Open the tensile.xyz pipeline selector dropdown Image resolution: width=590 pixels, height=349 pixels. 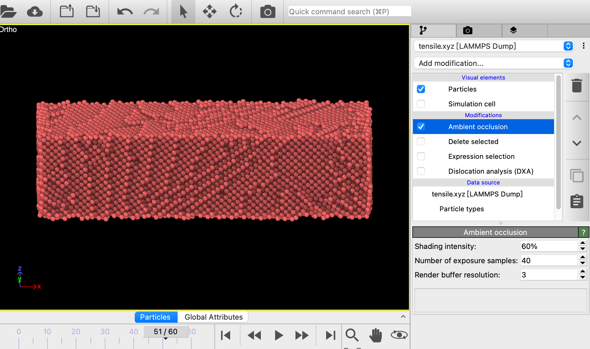(494, 46)
